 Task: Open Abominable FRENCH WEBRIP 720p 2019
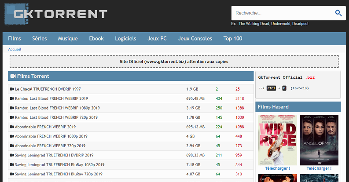click(x=50, y=146)
